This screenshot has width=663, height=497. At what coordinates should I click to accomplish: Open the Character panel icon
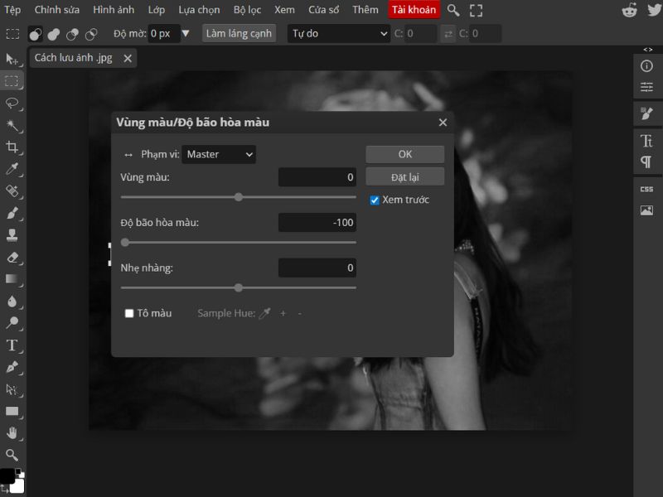[646, 141]
